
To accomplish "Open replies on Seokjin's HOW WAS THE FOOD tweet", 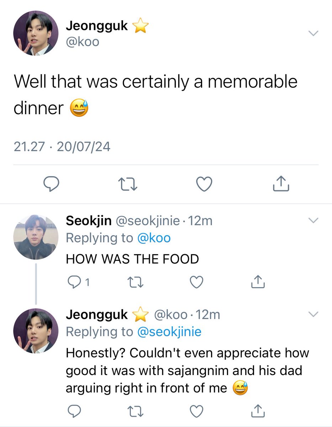I will point(75,282).
